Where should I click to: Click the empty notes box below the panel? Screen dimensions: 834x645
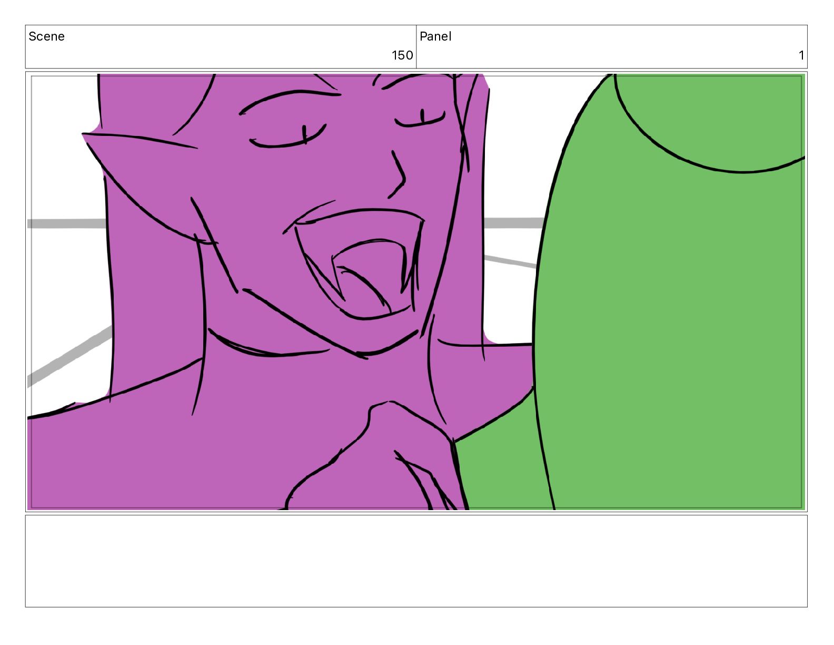click(x=416, y=561)
